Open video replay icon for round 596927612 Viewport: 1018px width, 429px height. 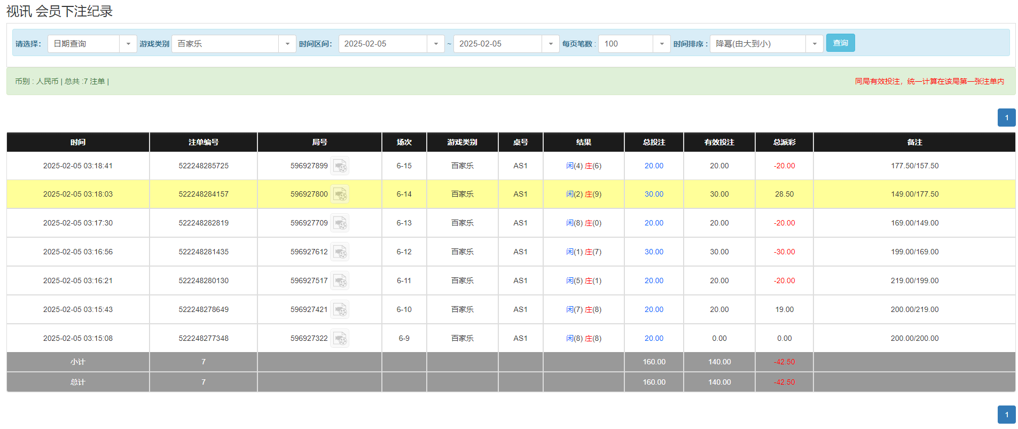coord(340,252)
